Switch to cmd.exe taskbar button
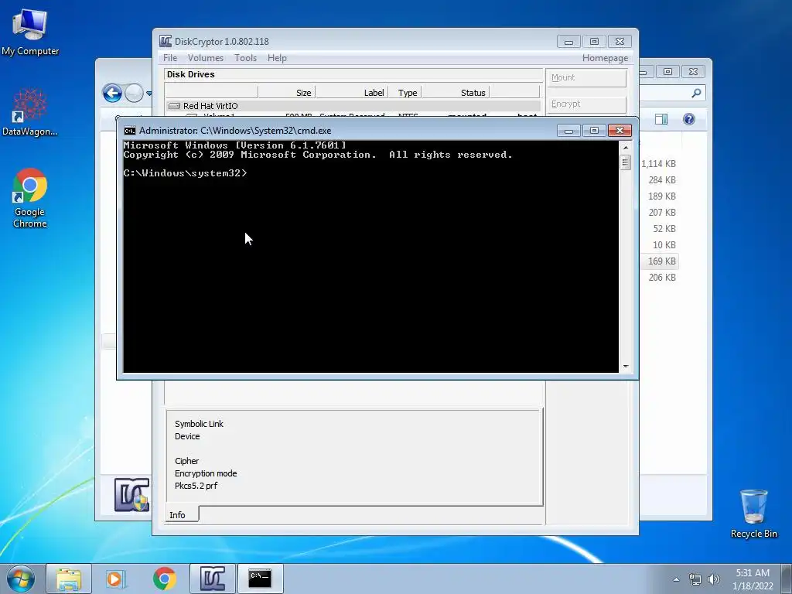The image size is (792, 594). pyautogui.click(x=260, y=579)
